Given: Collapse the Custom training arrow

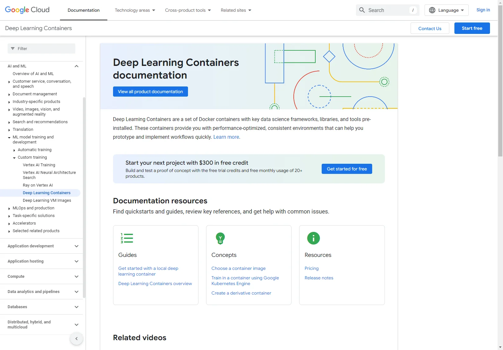Looking at the screenshot, I should 14,158.
